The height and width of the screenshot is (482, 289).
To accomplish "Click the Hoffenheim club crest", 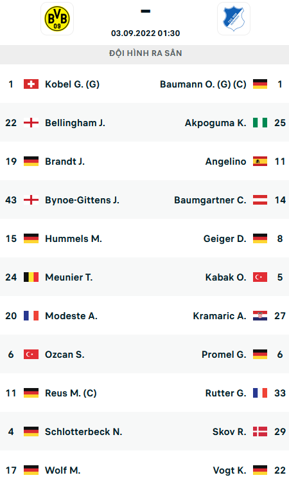I will pyautogui.click(x=234, y=19).
